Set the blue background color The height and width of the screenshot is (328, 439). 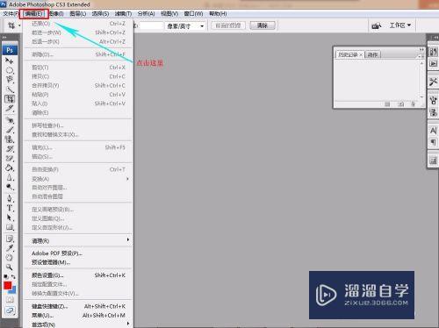click(x=13, y=290)
